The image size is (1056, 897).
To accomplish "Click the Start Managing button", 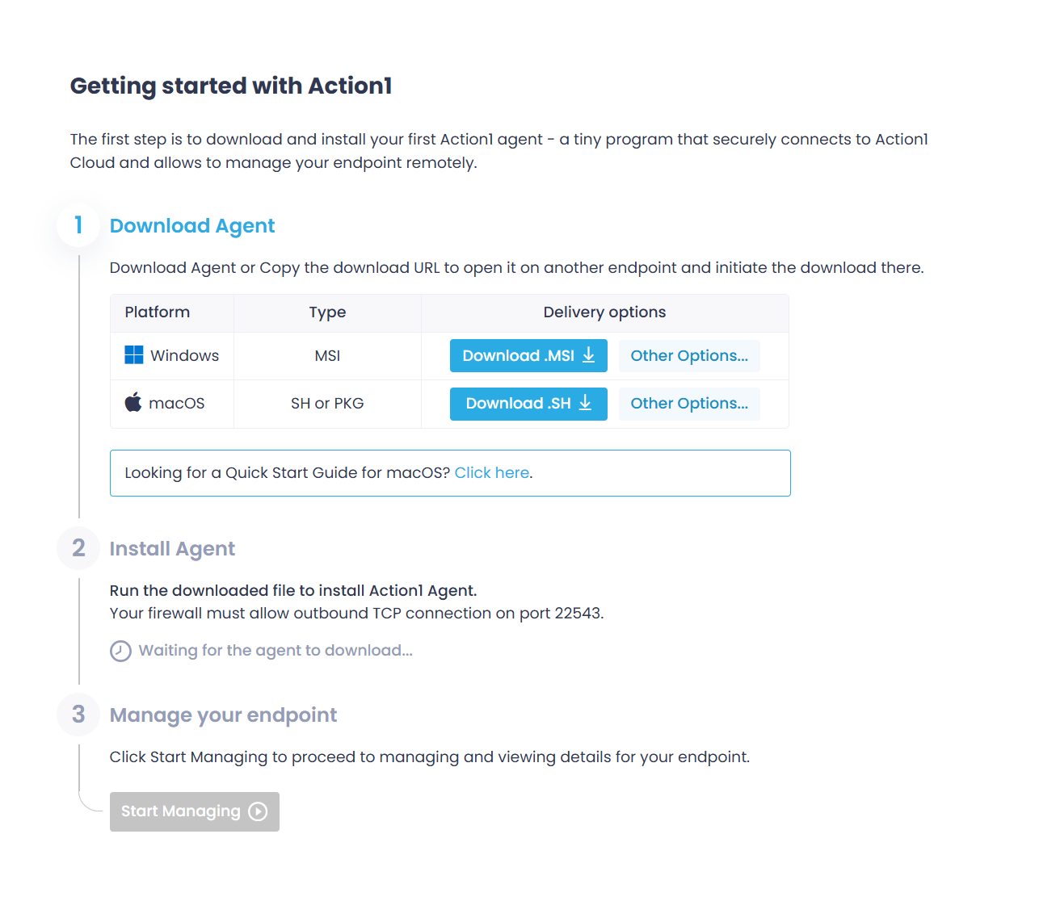I will point(194,811).
